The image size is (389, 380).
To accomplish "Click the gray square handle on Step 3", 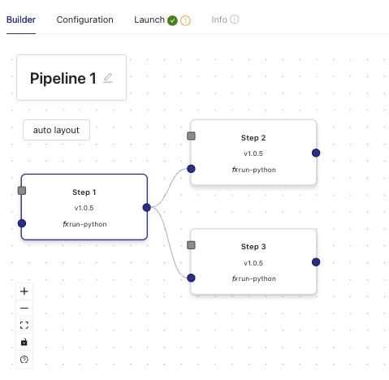I will (191, 245).
